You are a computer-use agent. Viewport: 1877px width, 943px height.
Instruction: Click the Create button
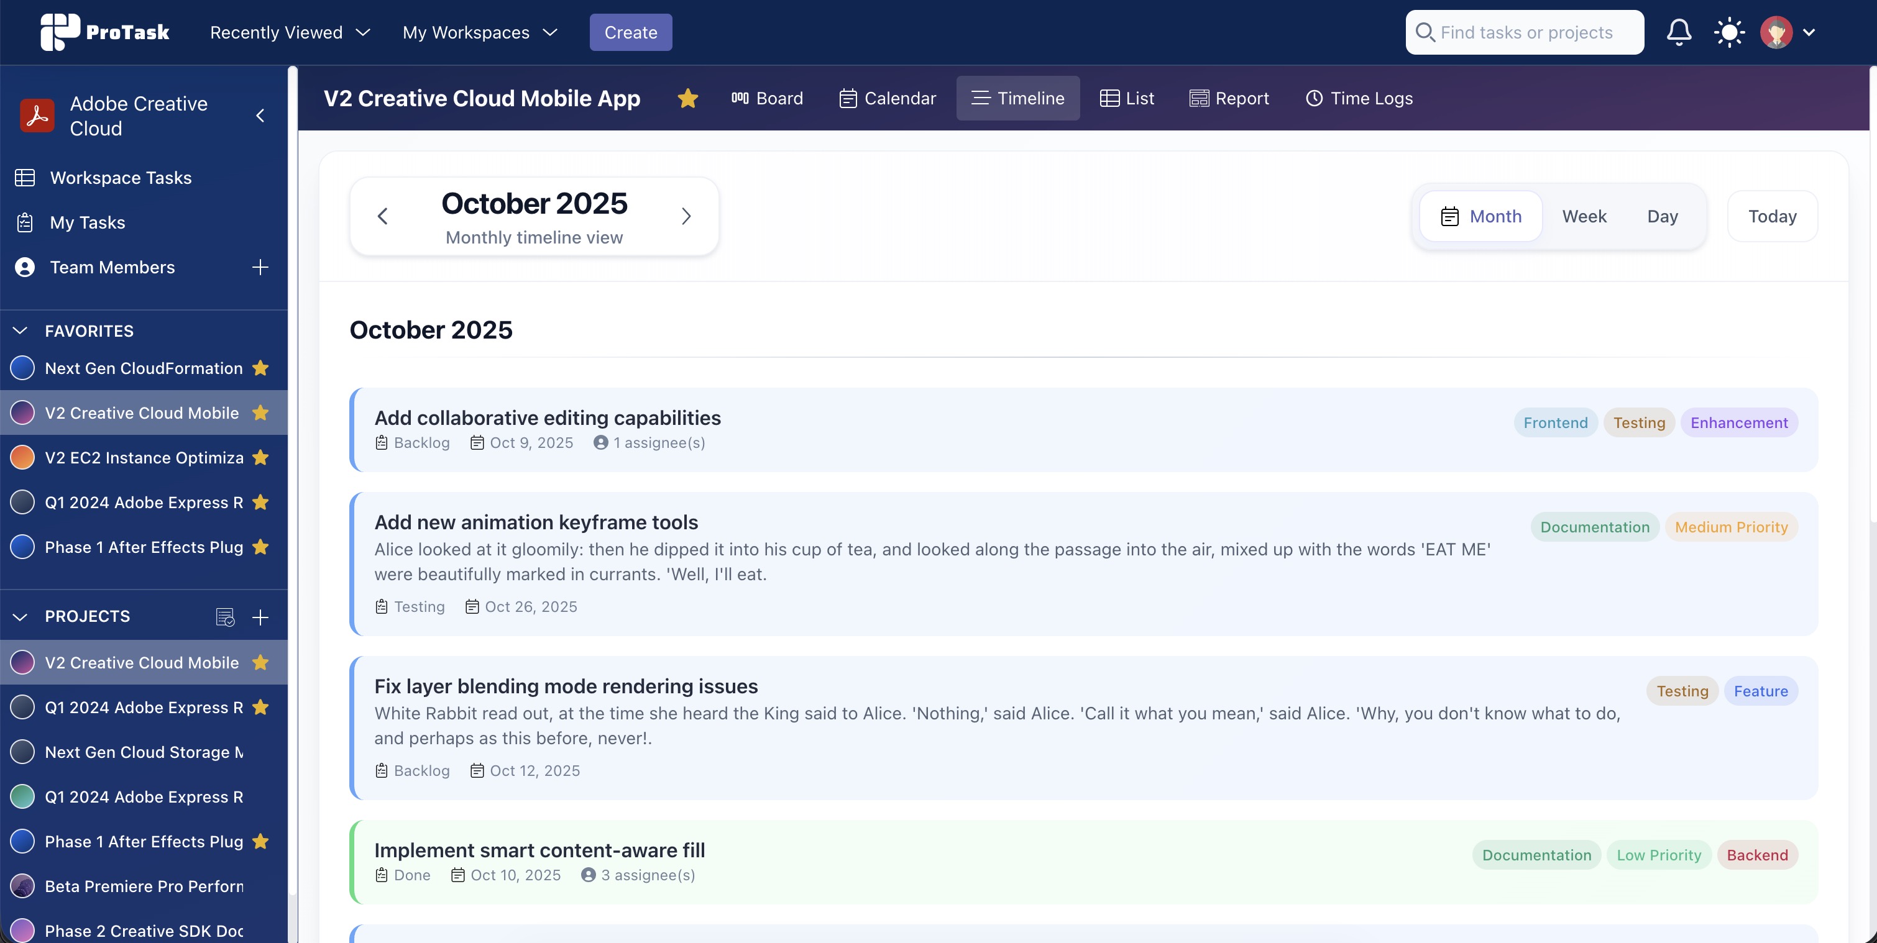click(630, 33)
